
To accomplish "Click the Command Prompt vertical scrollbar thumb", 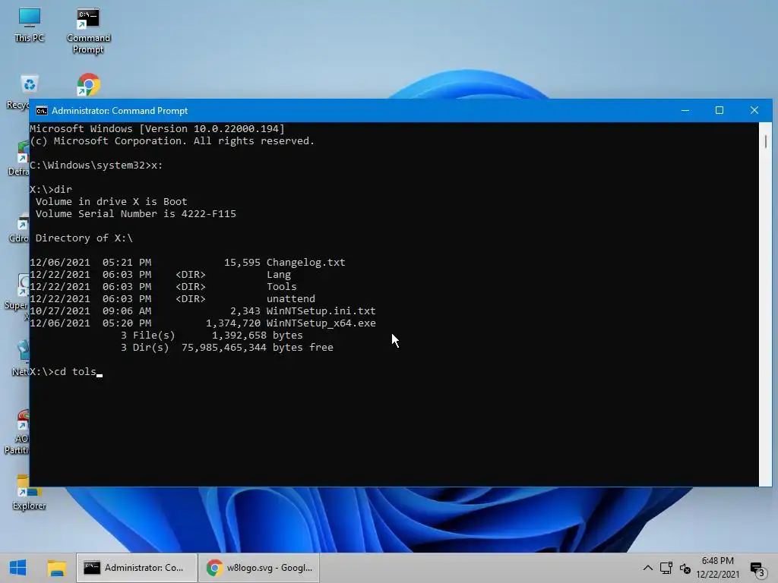I will coord(766,141).
